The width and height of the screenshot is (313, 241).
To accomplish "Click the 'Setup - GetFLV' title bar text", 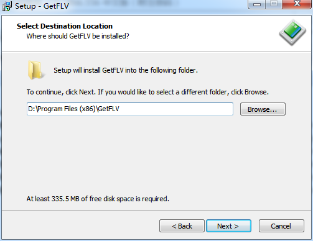I will pos(42,6).
